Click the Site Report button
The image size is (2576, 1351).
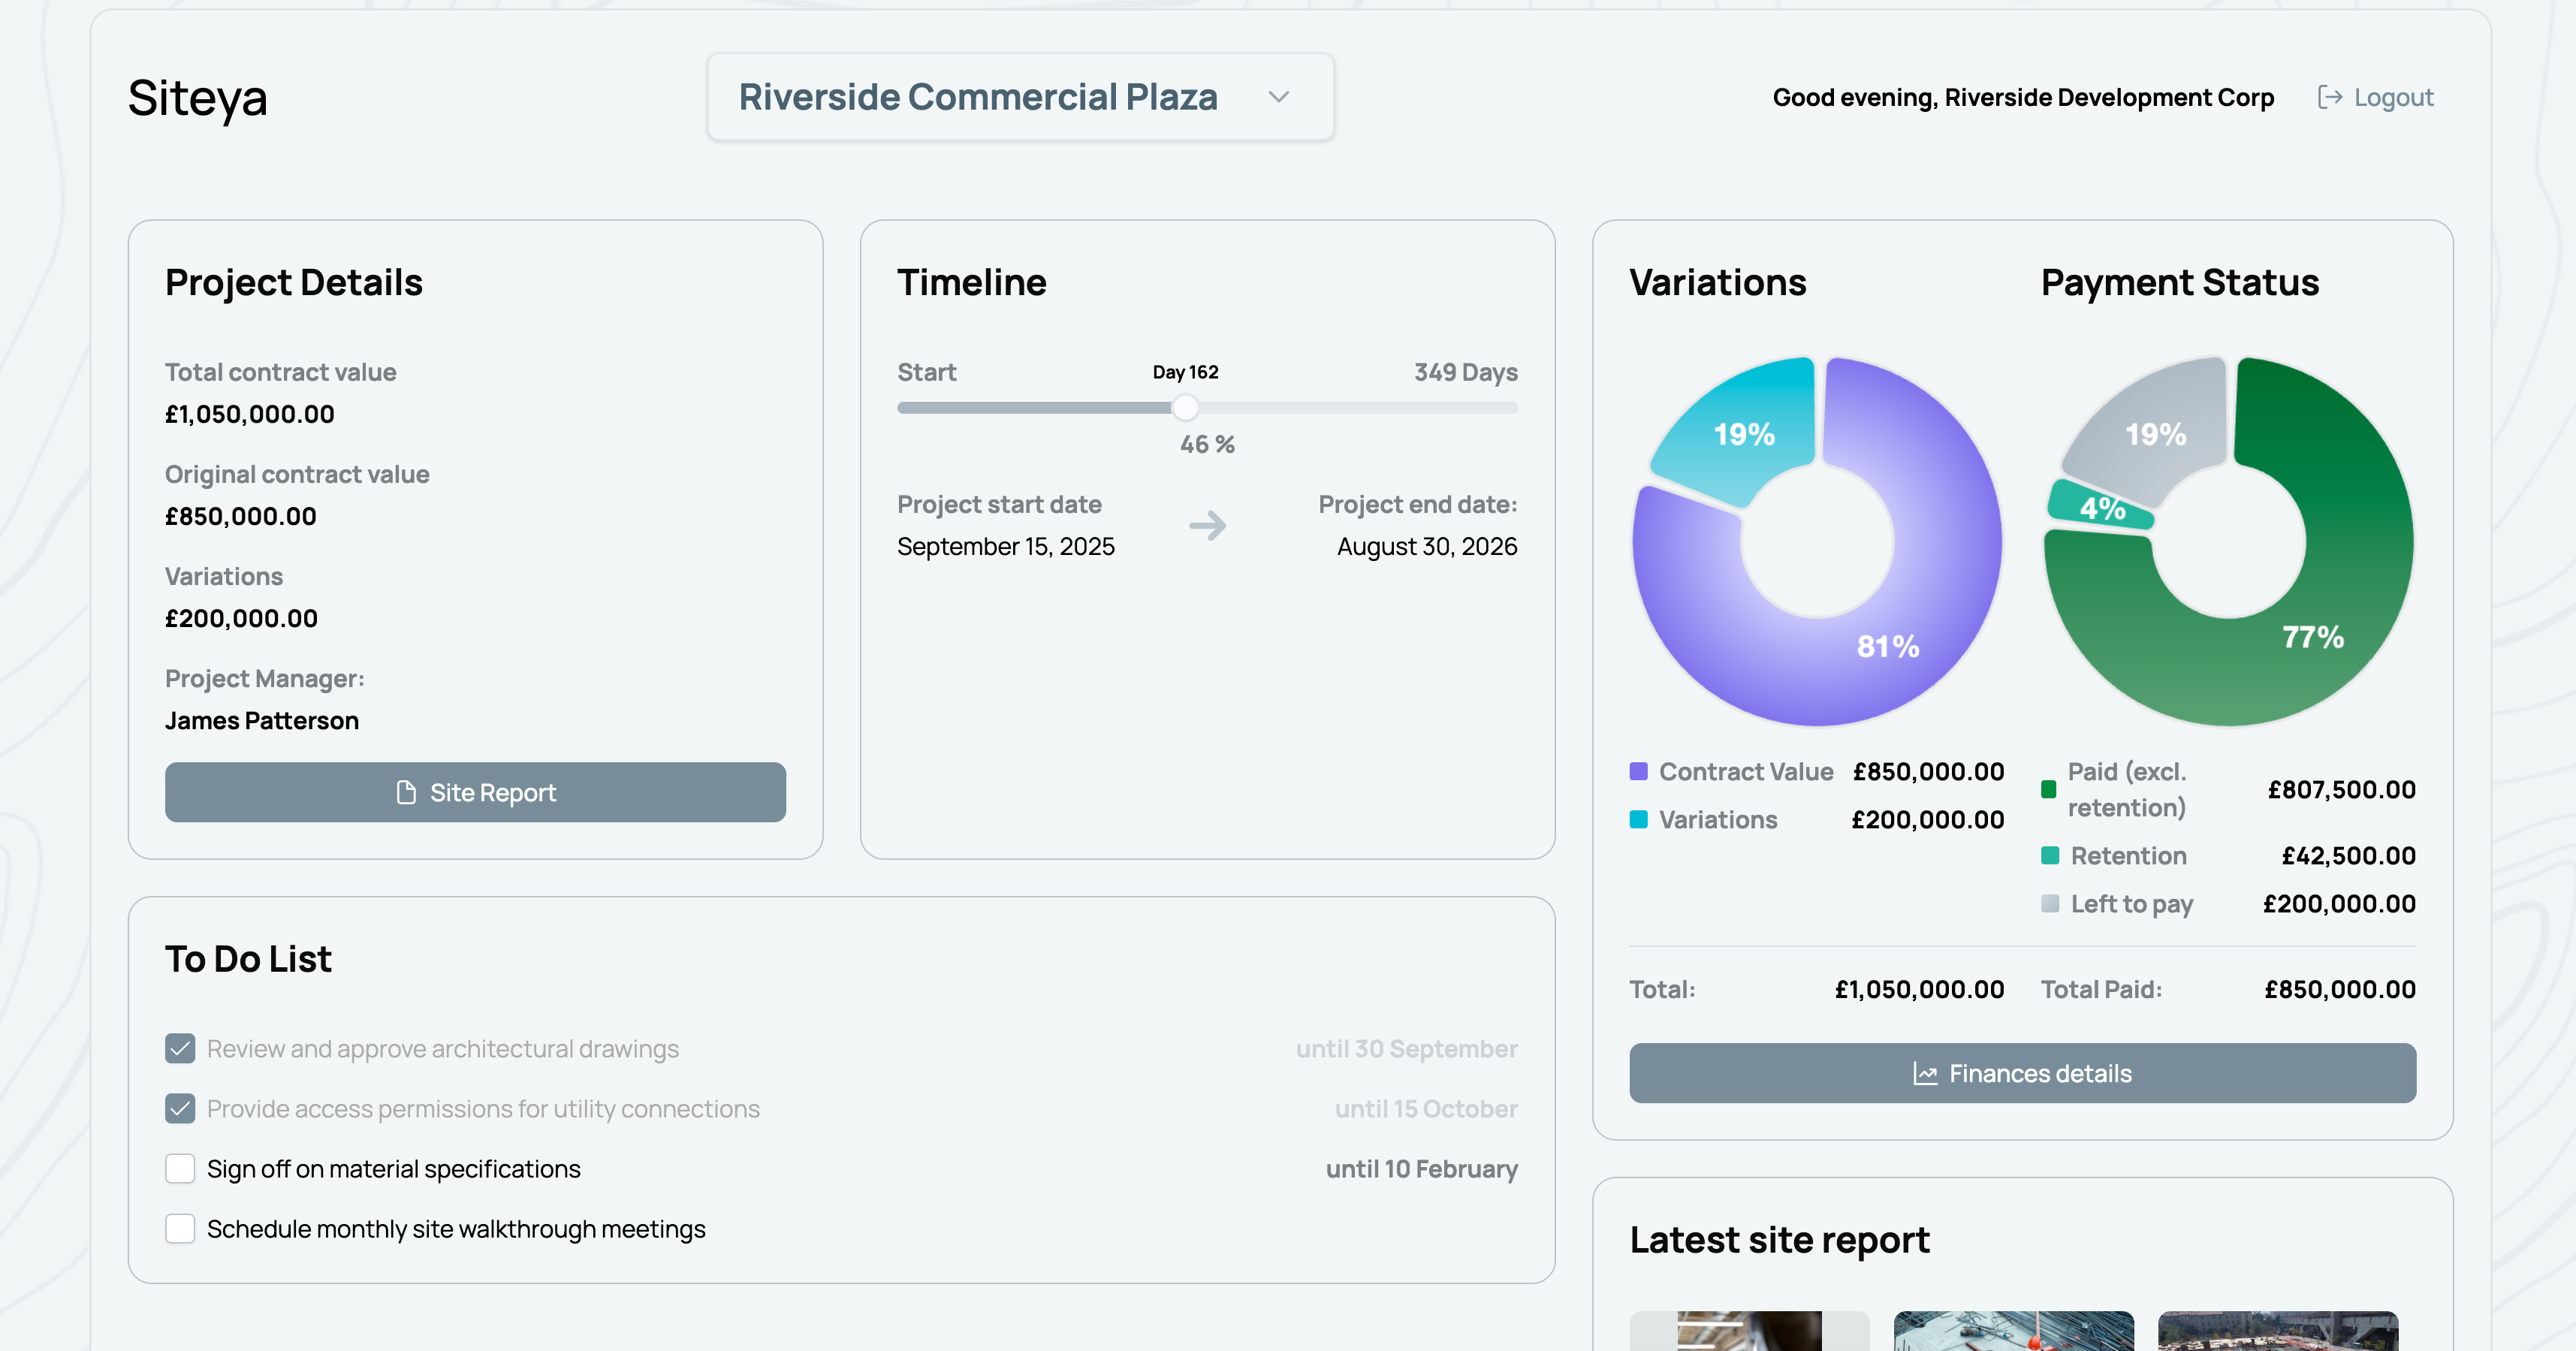tap(475, 792)
